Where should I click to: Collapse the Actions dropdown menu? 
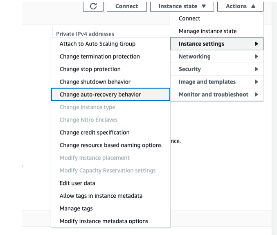(x=241, y=6)
